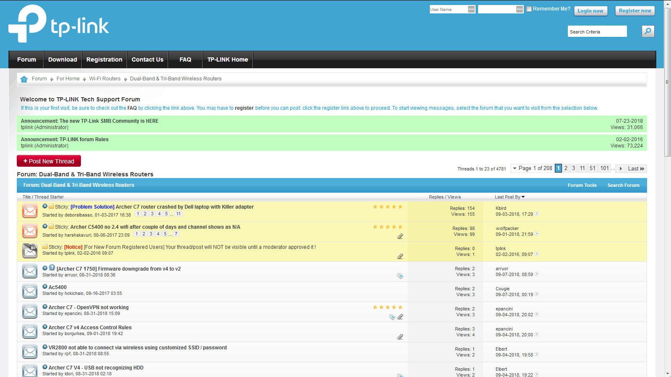Click the locked thread icon for Notice sticky
The width and height of the screenshot is (671, 377).
[x=30, y=250]
